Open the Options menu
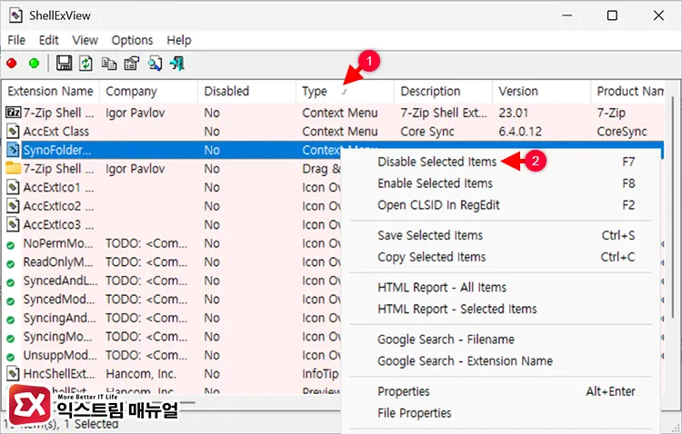This screenshot has width=682, height=434. pyautogui.click(x=132, y=40)
